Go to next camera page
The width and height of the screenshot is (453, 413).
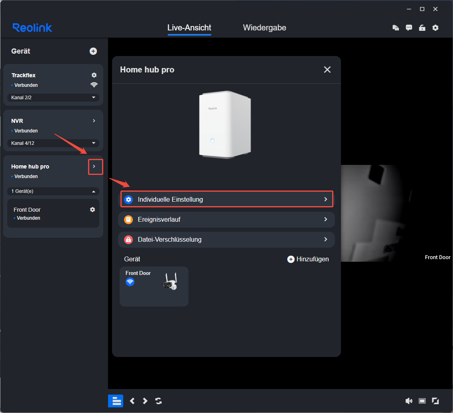(x=145, y=401)
